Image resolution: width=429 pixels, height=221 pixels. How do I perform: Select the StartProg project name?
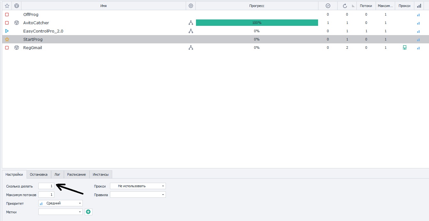(x=33, y=40)
